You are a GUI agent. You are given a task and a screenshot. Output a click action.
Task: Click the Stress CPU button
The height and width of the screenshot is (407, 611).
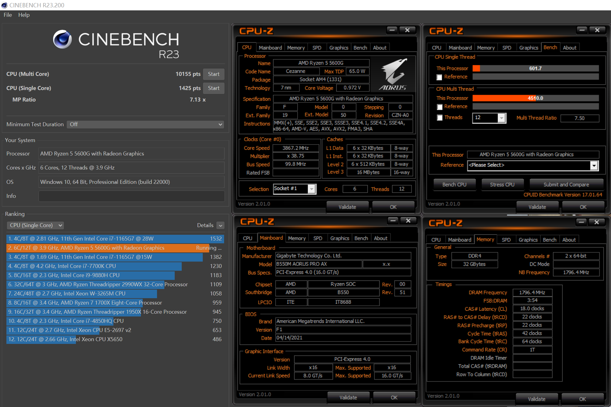pos(502,184)
